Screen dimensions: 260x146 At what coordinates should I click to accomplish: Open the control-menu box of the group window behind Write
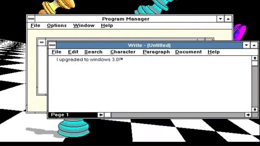[41, 42]
